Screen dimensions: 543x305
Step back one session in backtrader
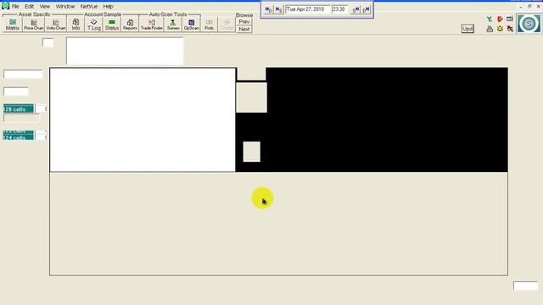click(279, 9)
